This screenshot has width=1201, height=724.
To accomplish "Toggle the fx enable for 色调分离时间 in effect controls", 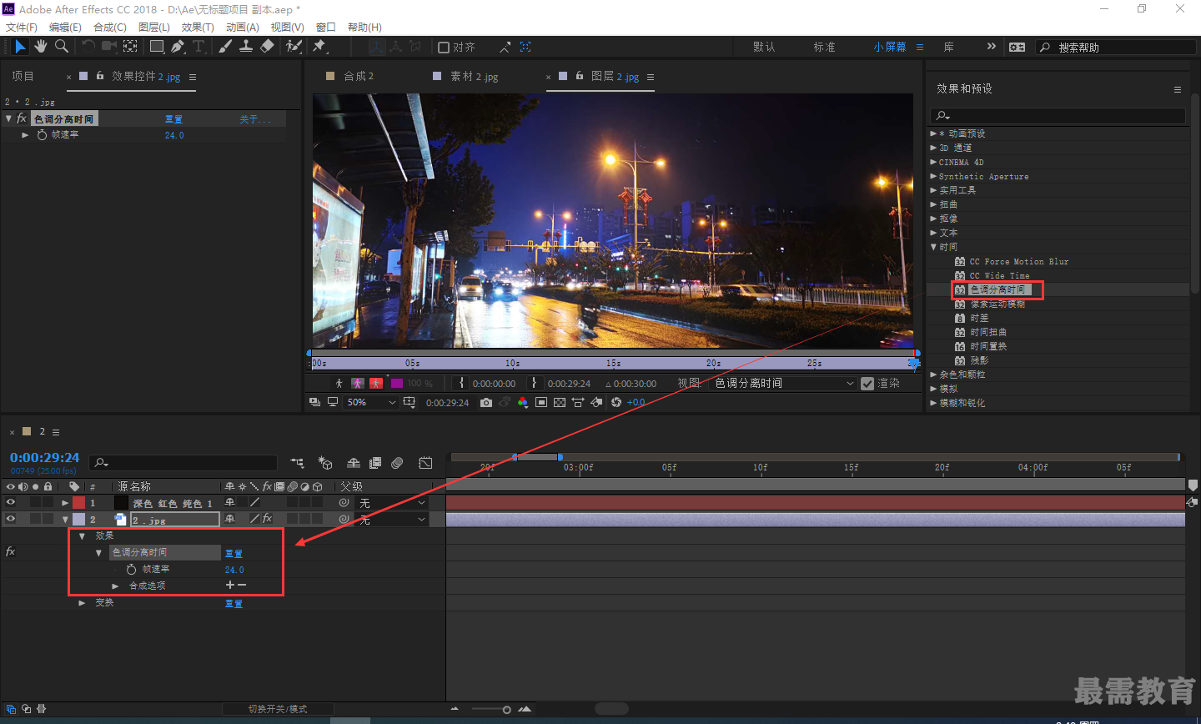I will coord(22,118).
